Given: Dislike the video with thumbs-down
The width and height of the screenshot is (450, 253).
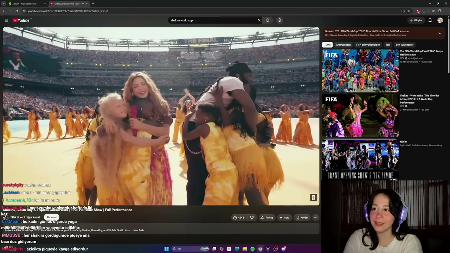Looking at the screenshot, I should click(252, 218).
